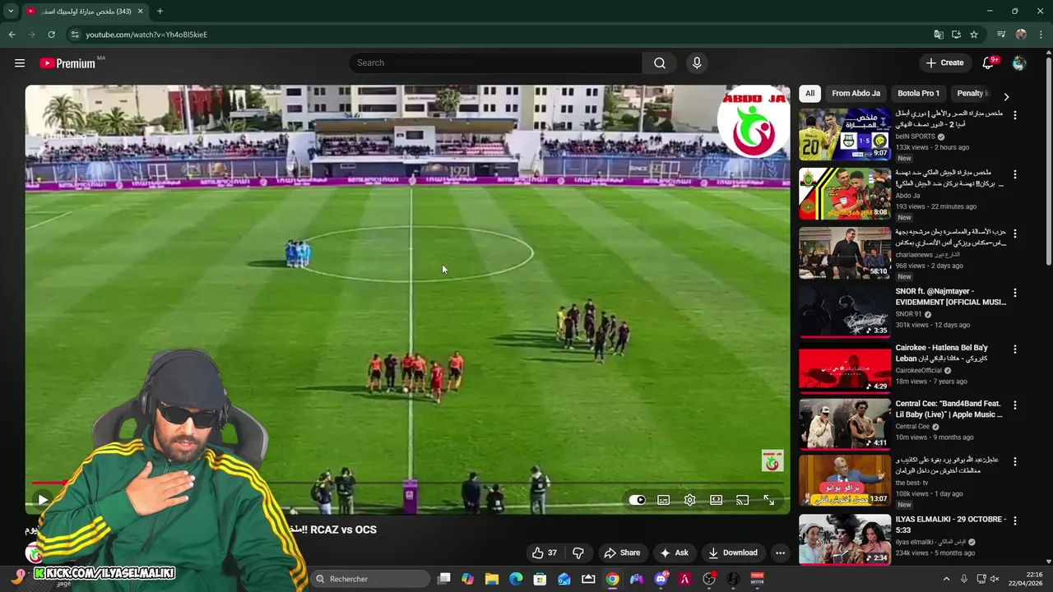Click the browser address bar URL
The height and width of the screenshot is (592, 1053).
146,35
